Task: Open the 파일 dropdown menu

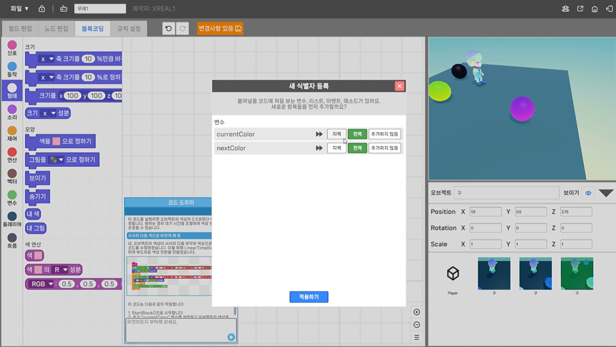Action: click(x=18, y=8)
